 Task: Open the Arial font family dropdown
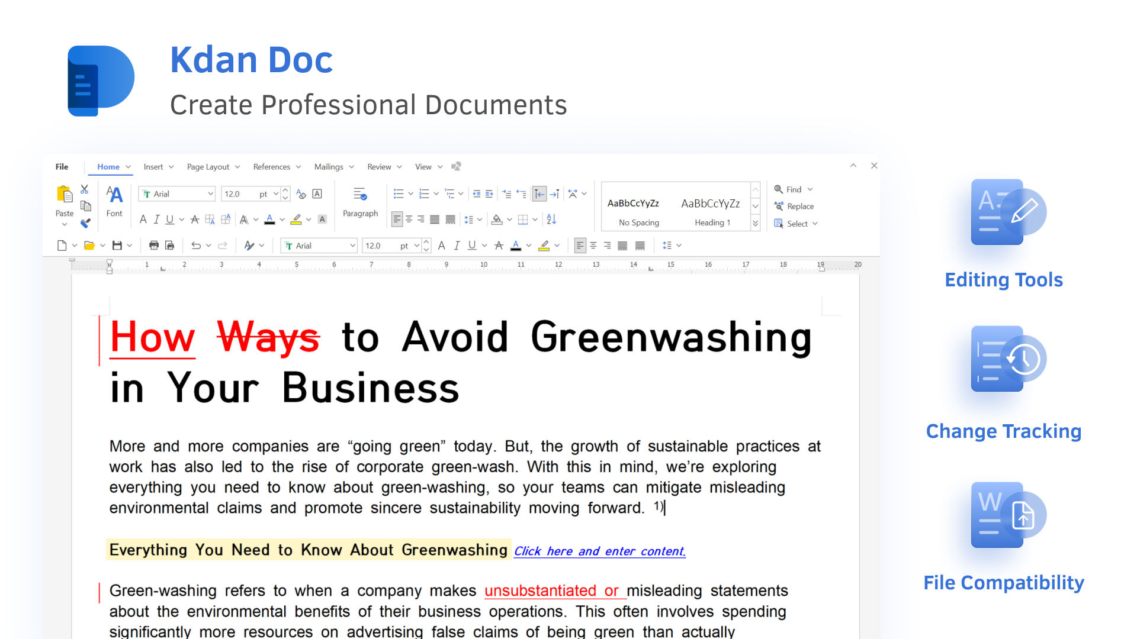pos(211,193)
